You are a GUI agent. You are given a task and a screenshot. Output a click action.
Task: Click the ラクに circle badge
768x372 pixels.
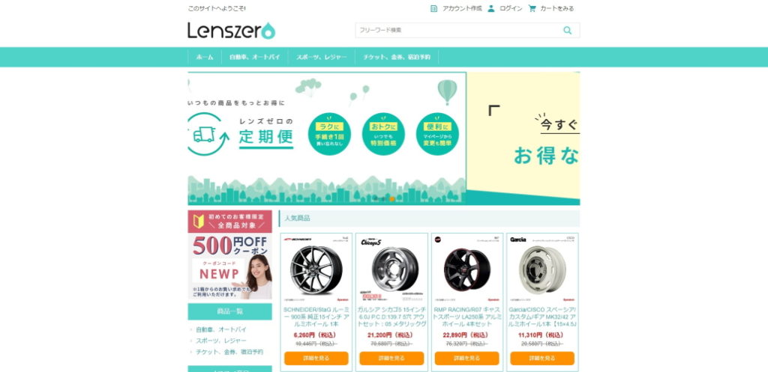coord(329,134)
